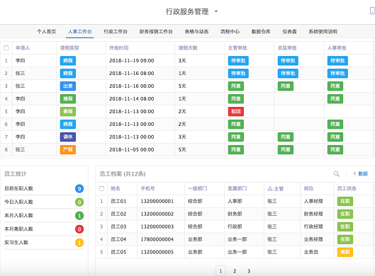Click the 员工状态 column header
The width and height of the screenshot is (375, 276).
pos(347,189)
